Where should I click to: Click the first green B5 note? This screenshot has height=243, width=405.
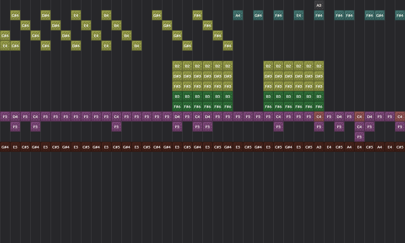pyautogui.click(x=177, y=96)
